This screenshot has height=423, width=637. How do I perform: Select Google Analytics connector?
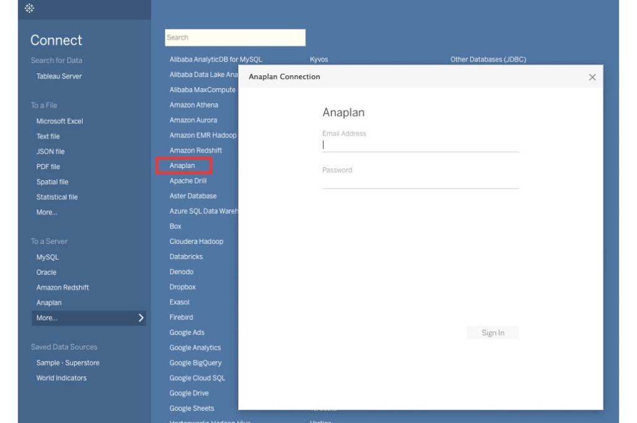195,348
